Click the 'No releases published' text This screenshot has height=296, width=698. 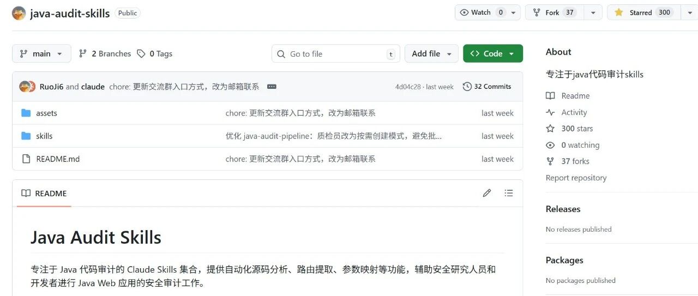pos(579,229)
